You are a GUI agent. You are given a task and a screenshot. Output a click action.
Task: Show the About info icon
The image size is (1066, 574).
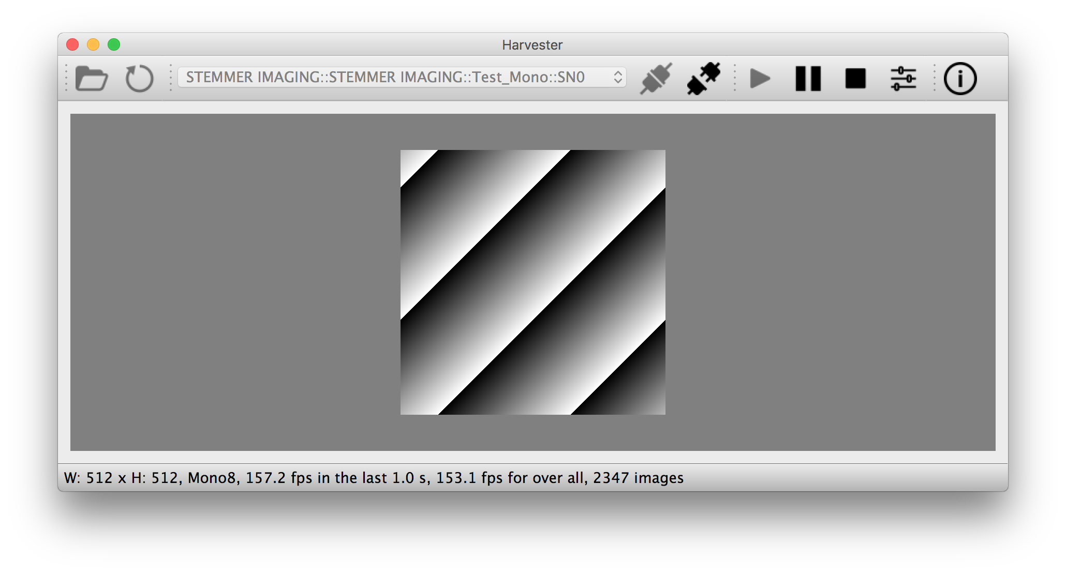pyautogui.click(x=960, y=79)
